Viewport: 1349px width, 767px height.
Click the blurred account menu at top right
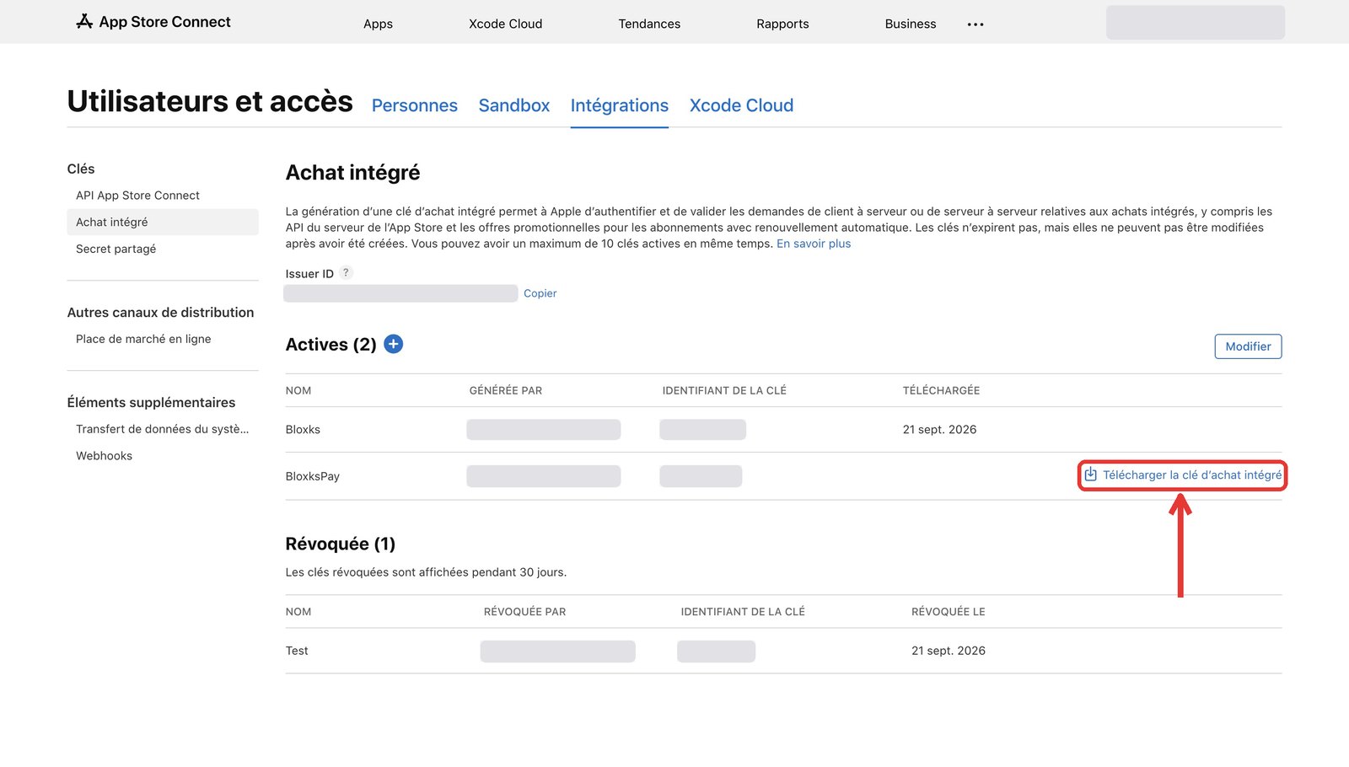click(x=1196, y=23)
